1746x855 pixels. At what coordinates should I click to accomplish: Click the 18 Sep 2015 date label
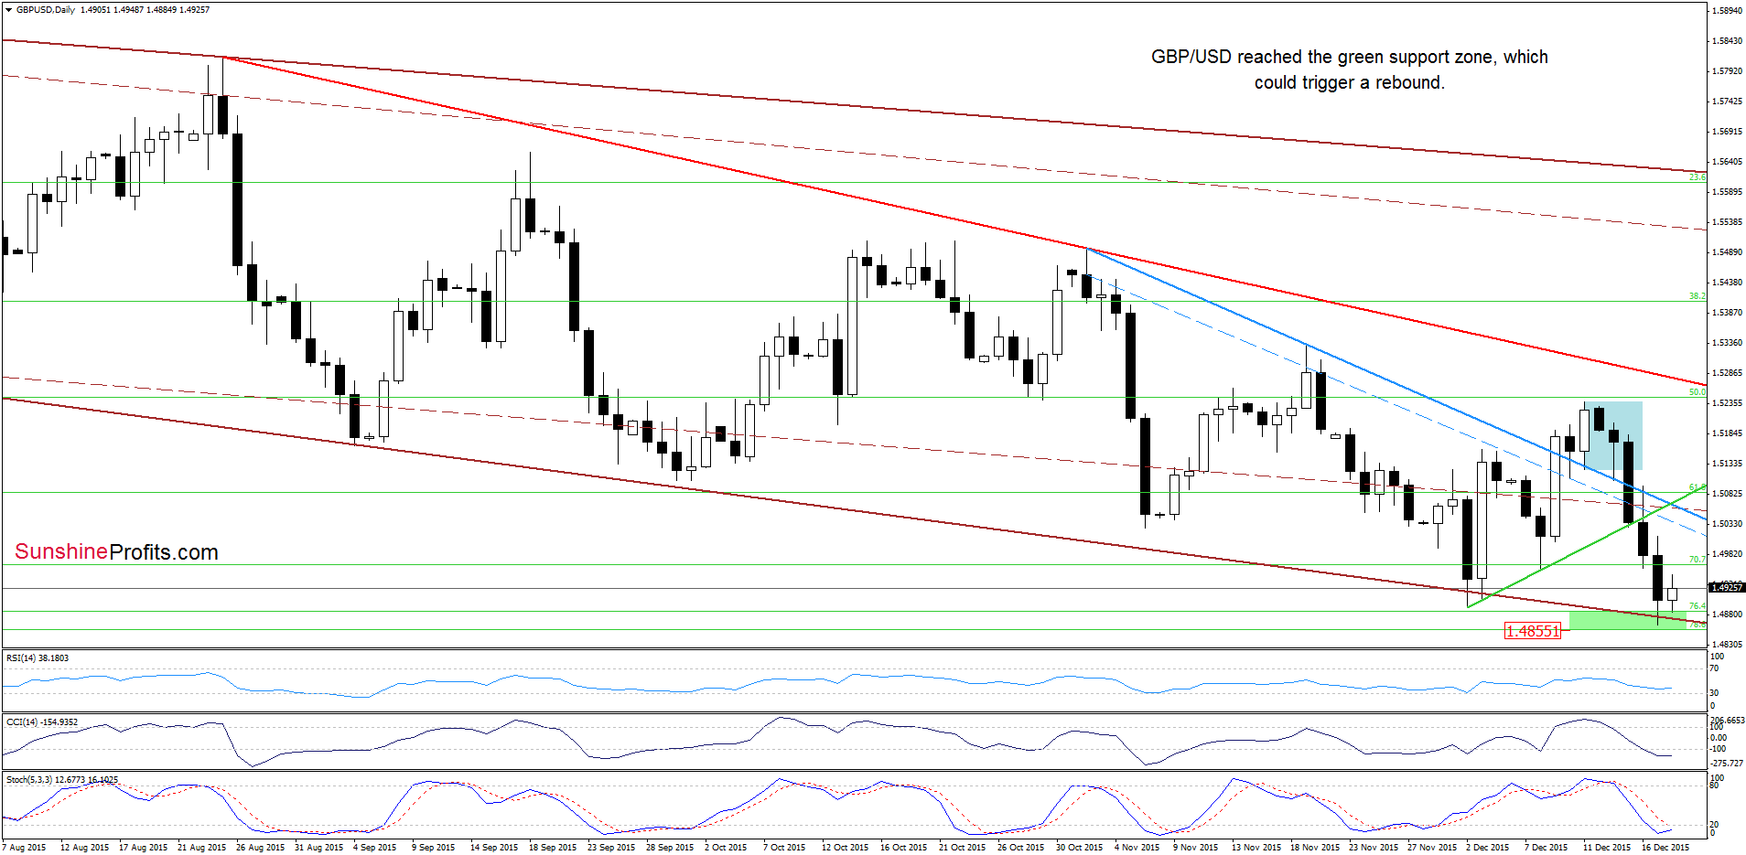pos(553,848)
